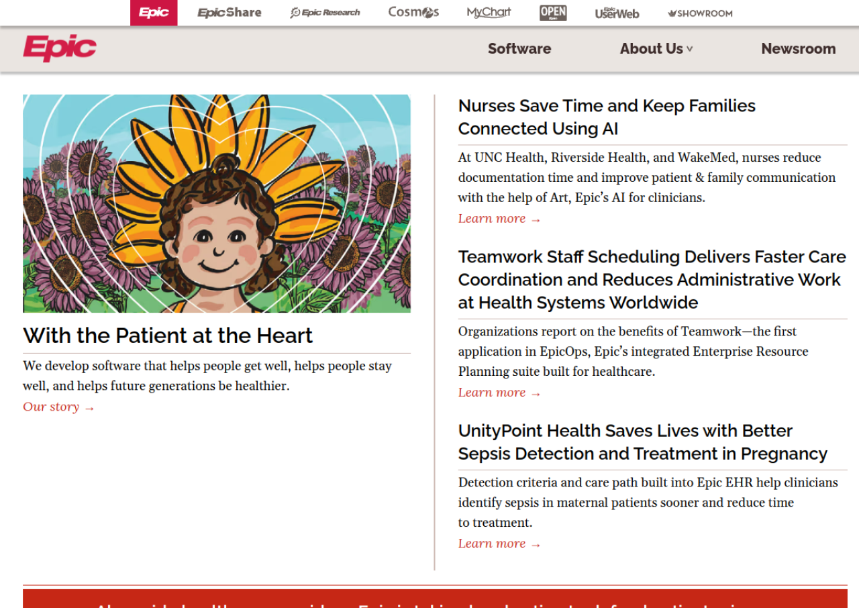
Task: Click the UNC Health article summary text
Action: point(647,177)
